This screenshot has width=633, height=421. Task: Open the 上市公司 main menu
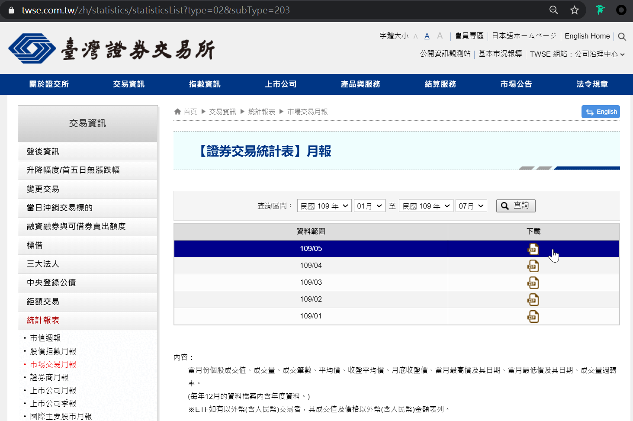[281, 84]
